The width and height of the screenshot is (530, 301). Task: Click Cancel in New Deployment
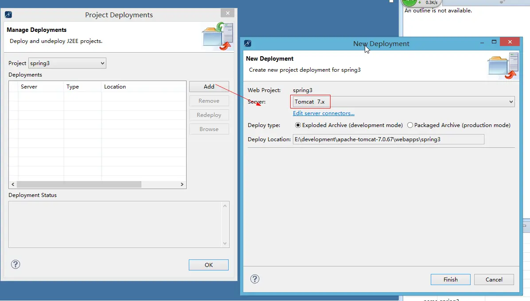coord(494,279)
